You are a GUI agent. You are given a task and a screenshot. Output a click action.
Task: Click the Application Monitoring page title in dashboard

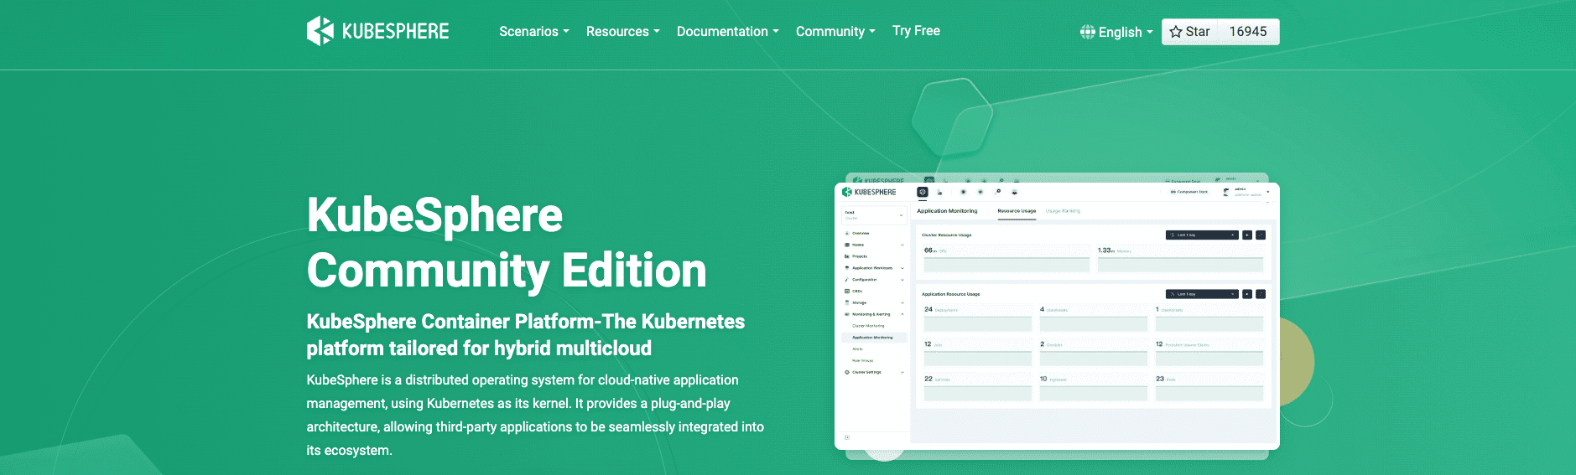click(947, 211)
